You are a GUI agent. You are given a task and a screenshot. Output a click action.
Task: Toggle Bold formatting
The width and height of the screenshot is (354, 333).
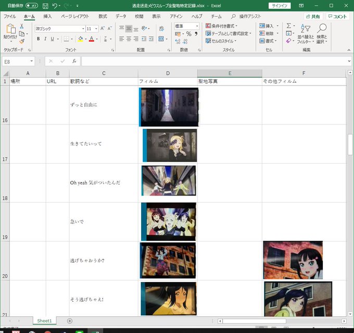point(39,39)
